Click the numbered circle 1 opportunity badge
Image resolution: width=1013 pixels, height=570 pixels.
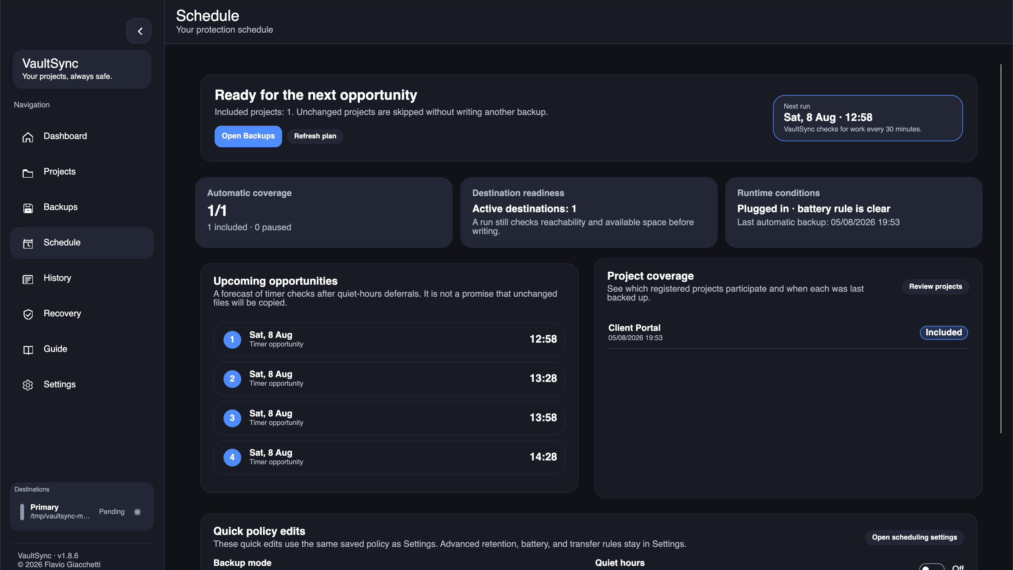point(232,339)
